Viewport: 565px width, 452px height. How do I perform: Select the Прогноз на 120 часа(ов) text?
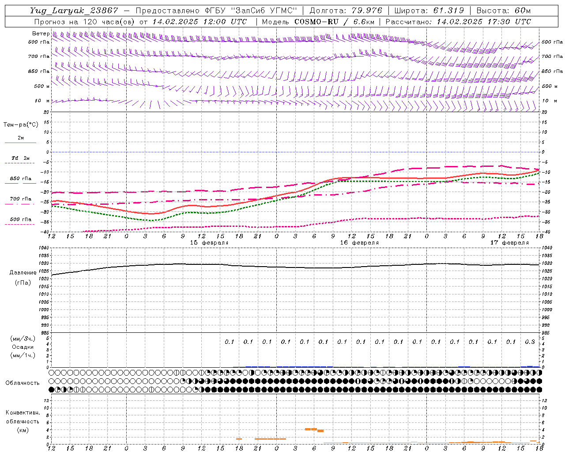coord(85,22)
